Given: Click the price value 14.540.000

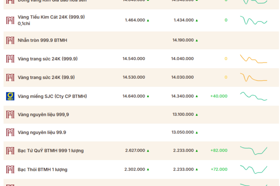Looking at the screenshot, I should [134, 59].
